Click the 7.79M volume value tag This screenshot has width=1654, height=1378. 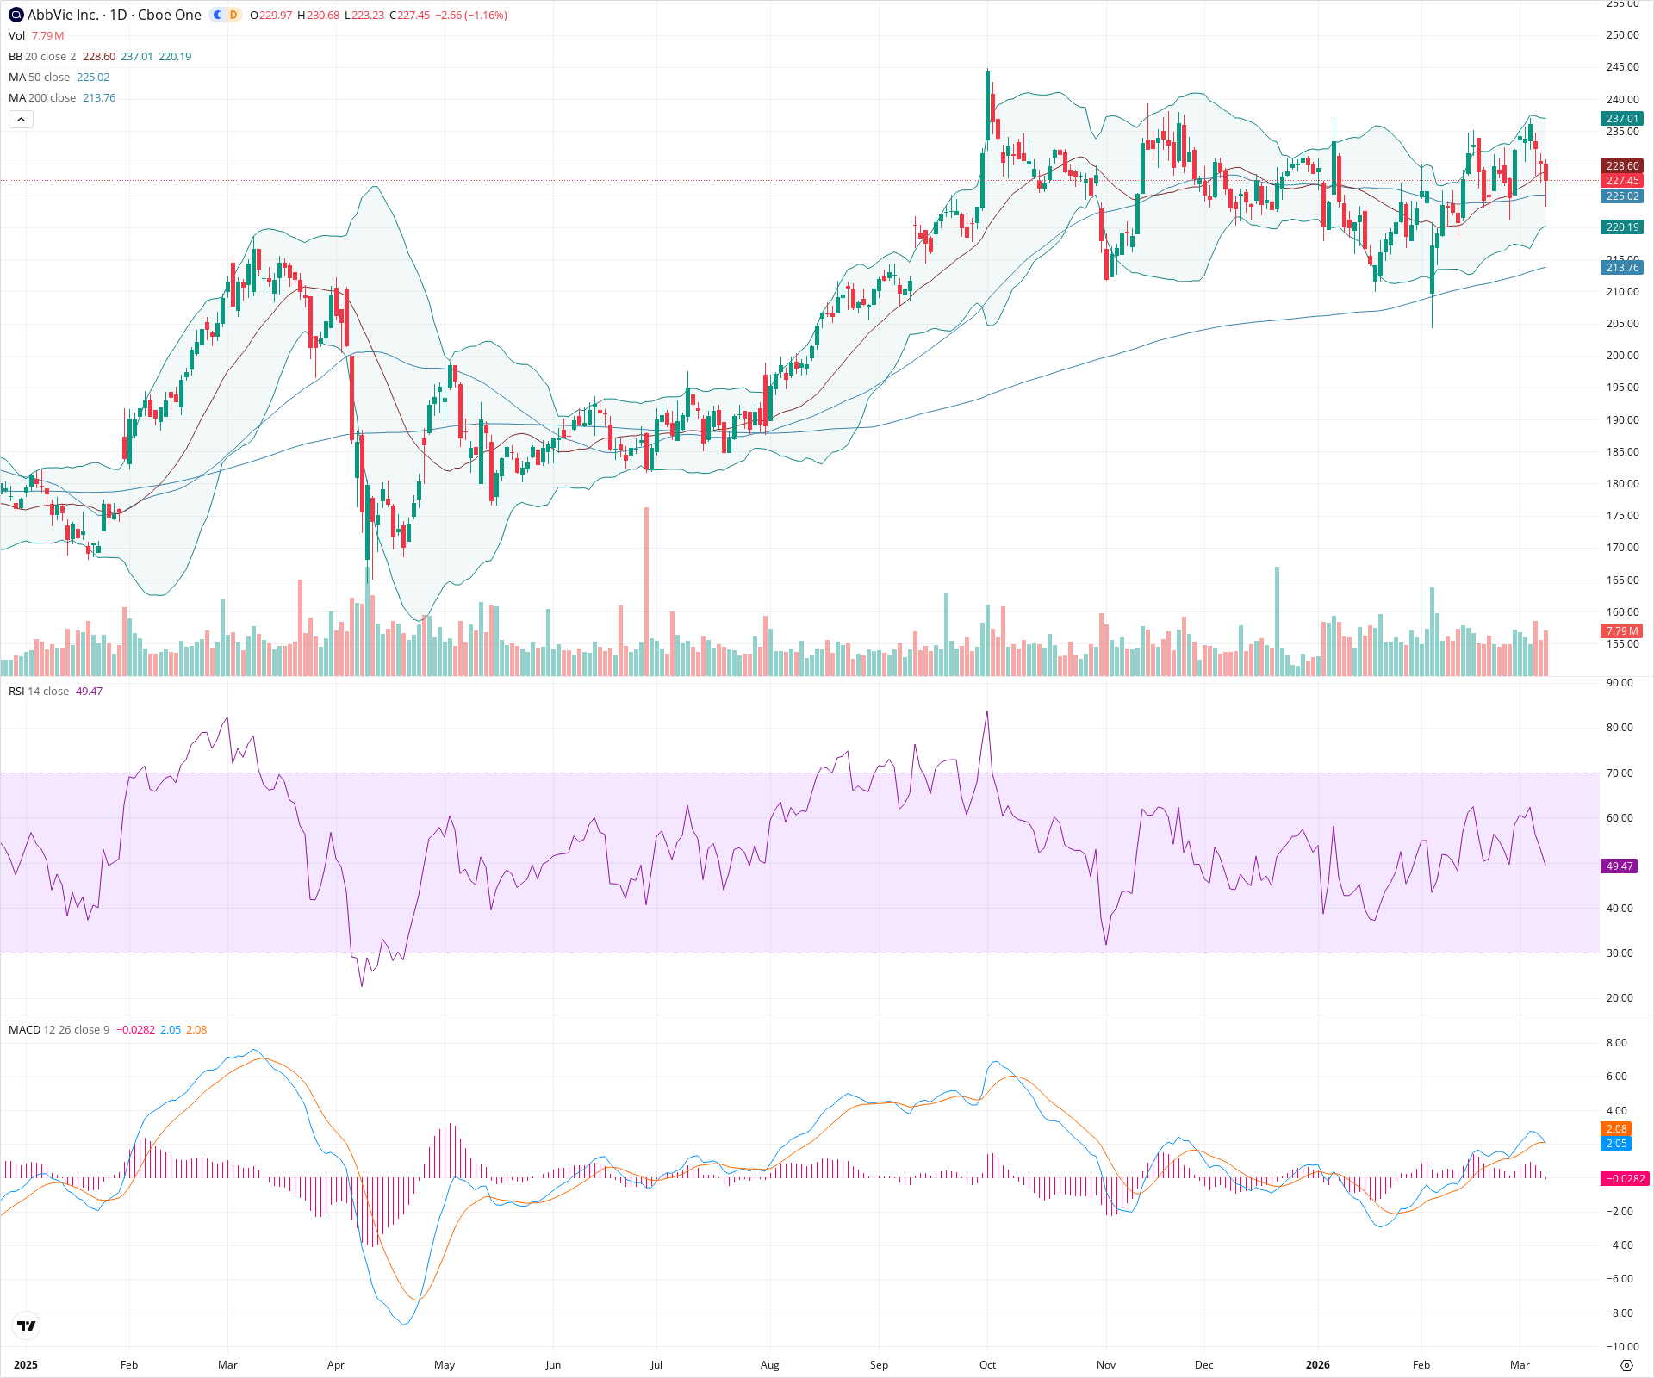click(1621, 631)
